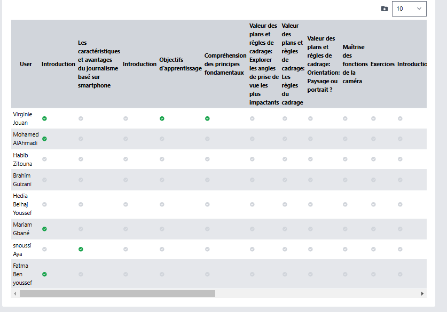Click Virginie Jouan's grey Exercices status icon

pyautogui.click(x=373, y=118)
